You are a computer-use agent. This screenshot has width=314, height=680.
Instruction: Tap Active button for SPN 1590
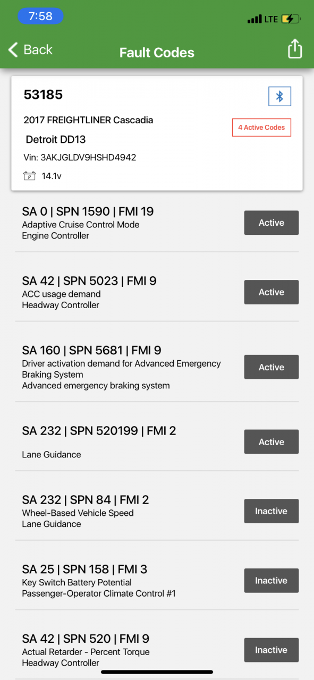pos(271,223)
